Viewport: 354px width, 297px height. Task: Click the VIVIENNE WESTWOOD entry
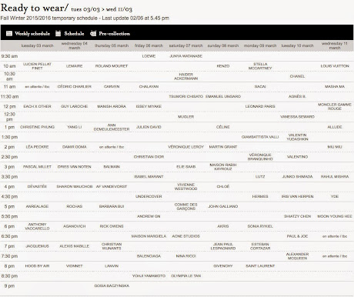pos(186,186)
